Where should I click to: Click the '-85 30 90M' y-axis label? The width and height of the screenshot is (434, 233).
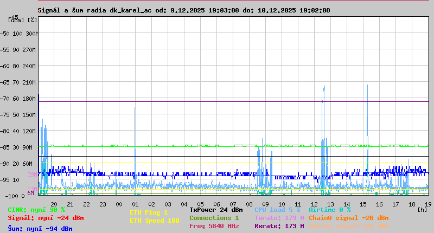(17, 147)
